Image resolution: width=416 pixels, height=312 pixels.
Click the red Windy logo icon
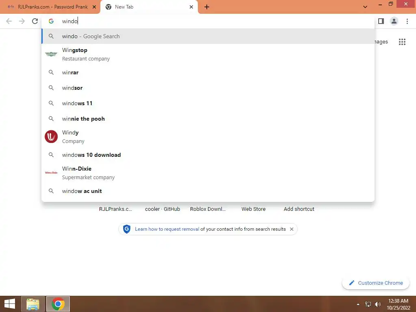pos(51,136)
